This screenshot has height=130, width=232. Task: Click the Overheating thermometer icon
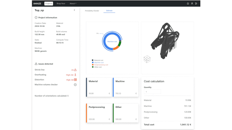click(x=75, y=75)
